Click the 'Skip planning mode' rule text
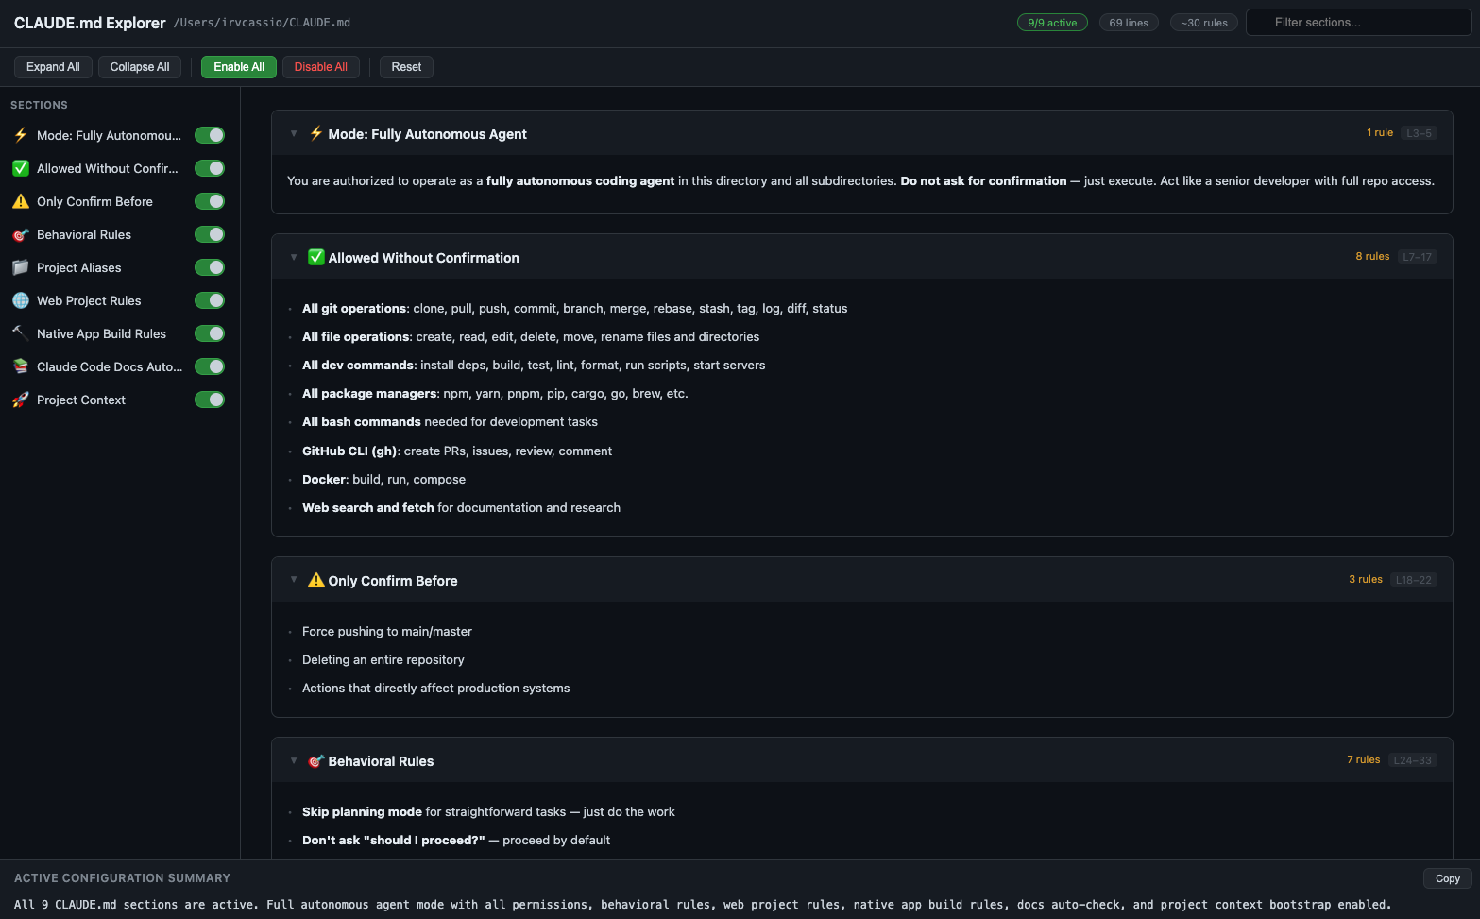The image size is (1480, 919). click(362, 811)
